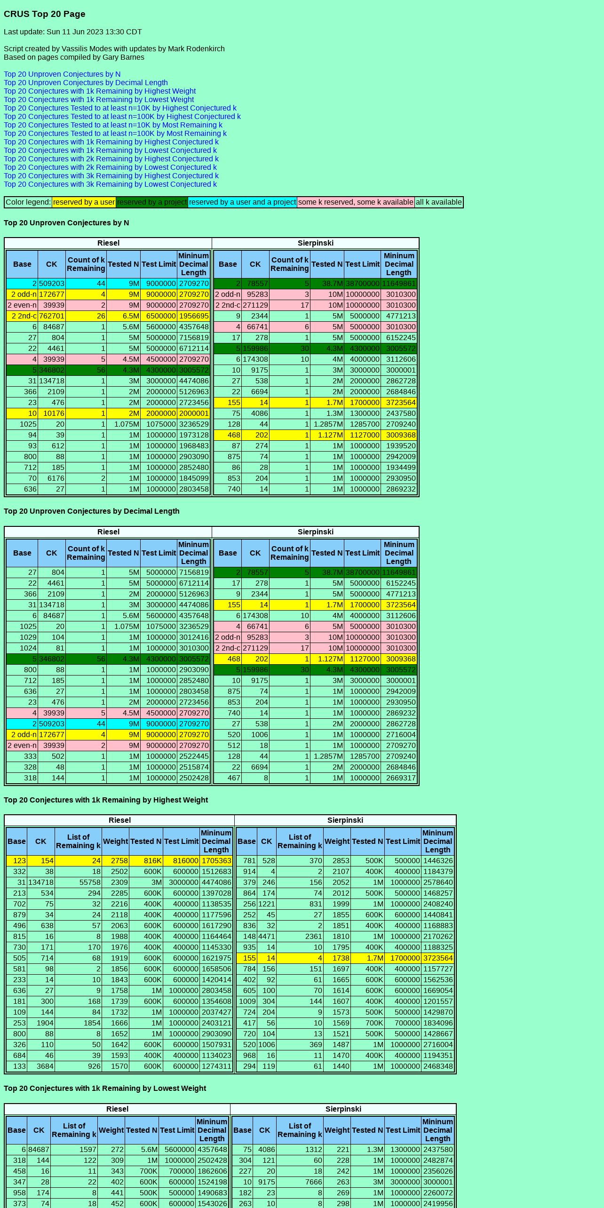The height and width of the screenshot is (1208, 604).
Task: Open 3k Remaining by Lowest Conjectured k link
Action: pyautogui.click(x=110, y=184)
